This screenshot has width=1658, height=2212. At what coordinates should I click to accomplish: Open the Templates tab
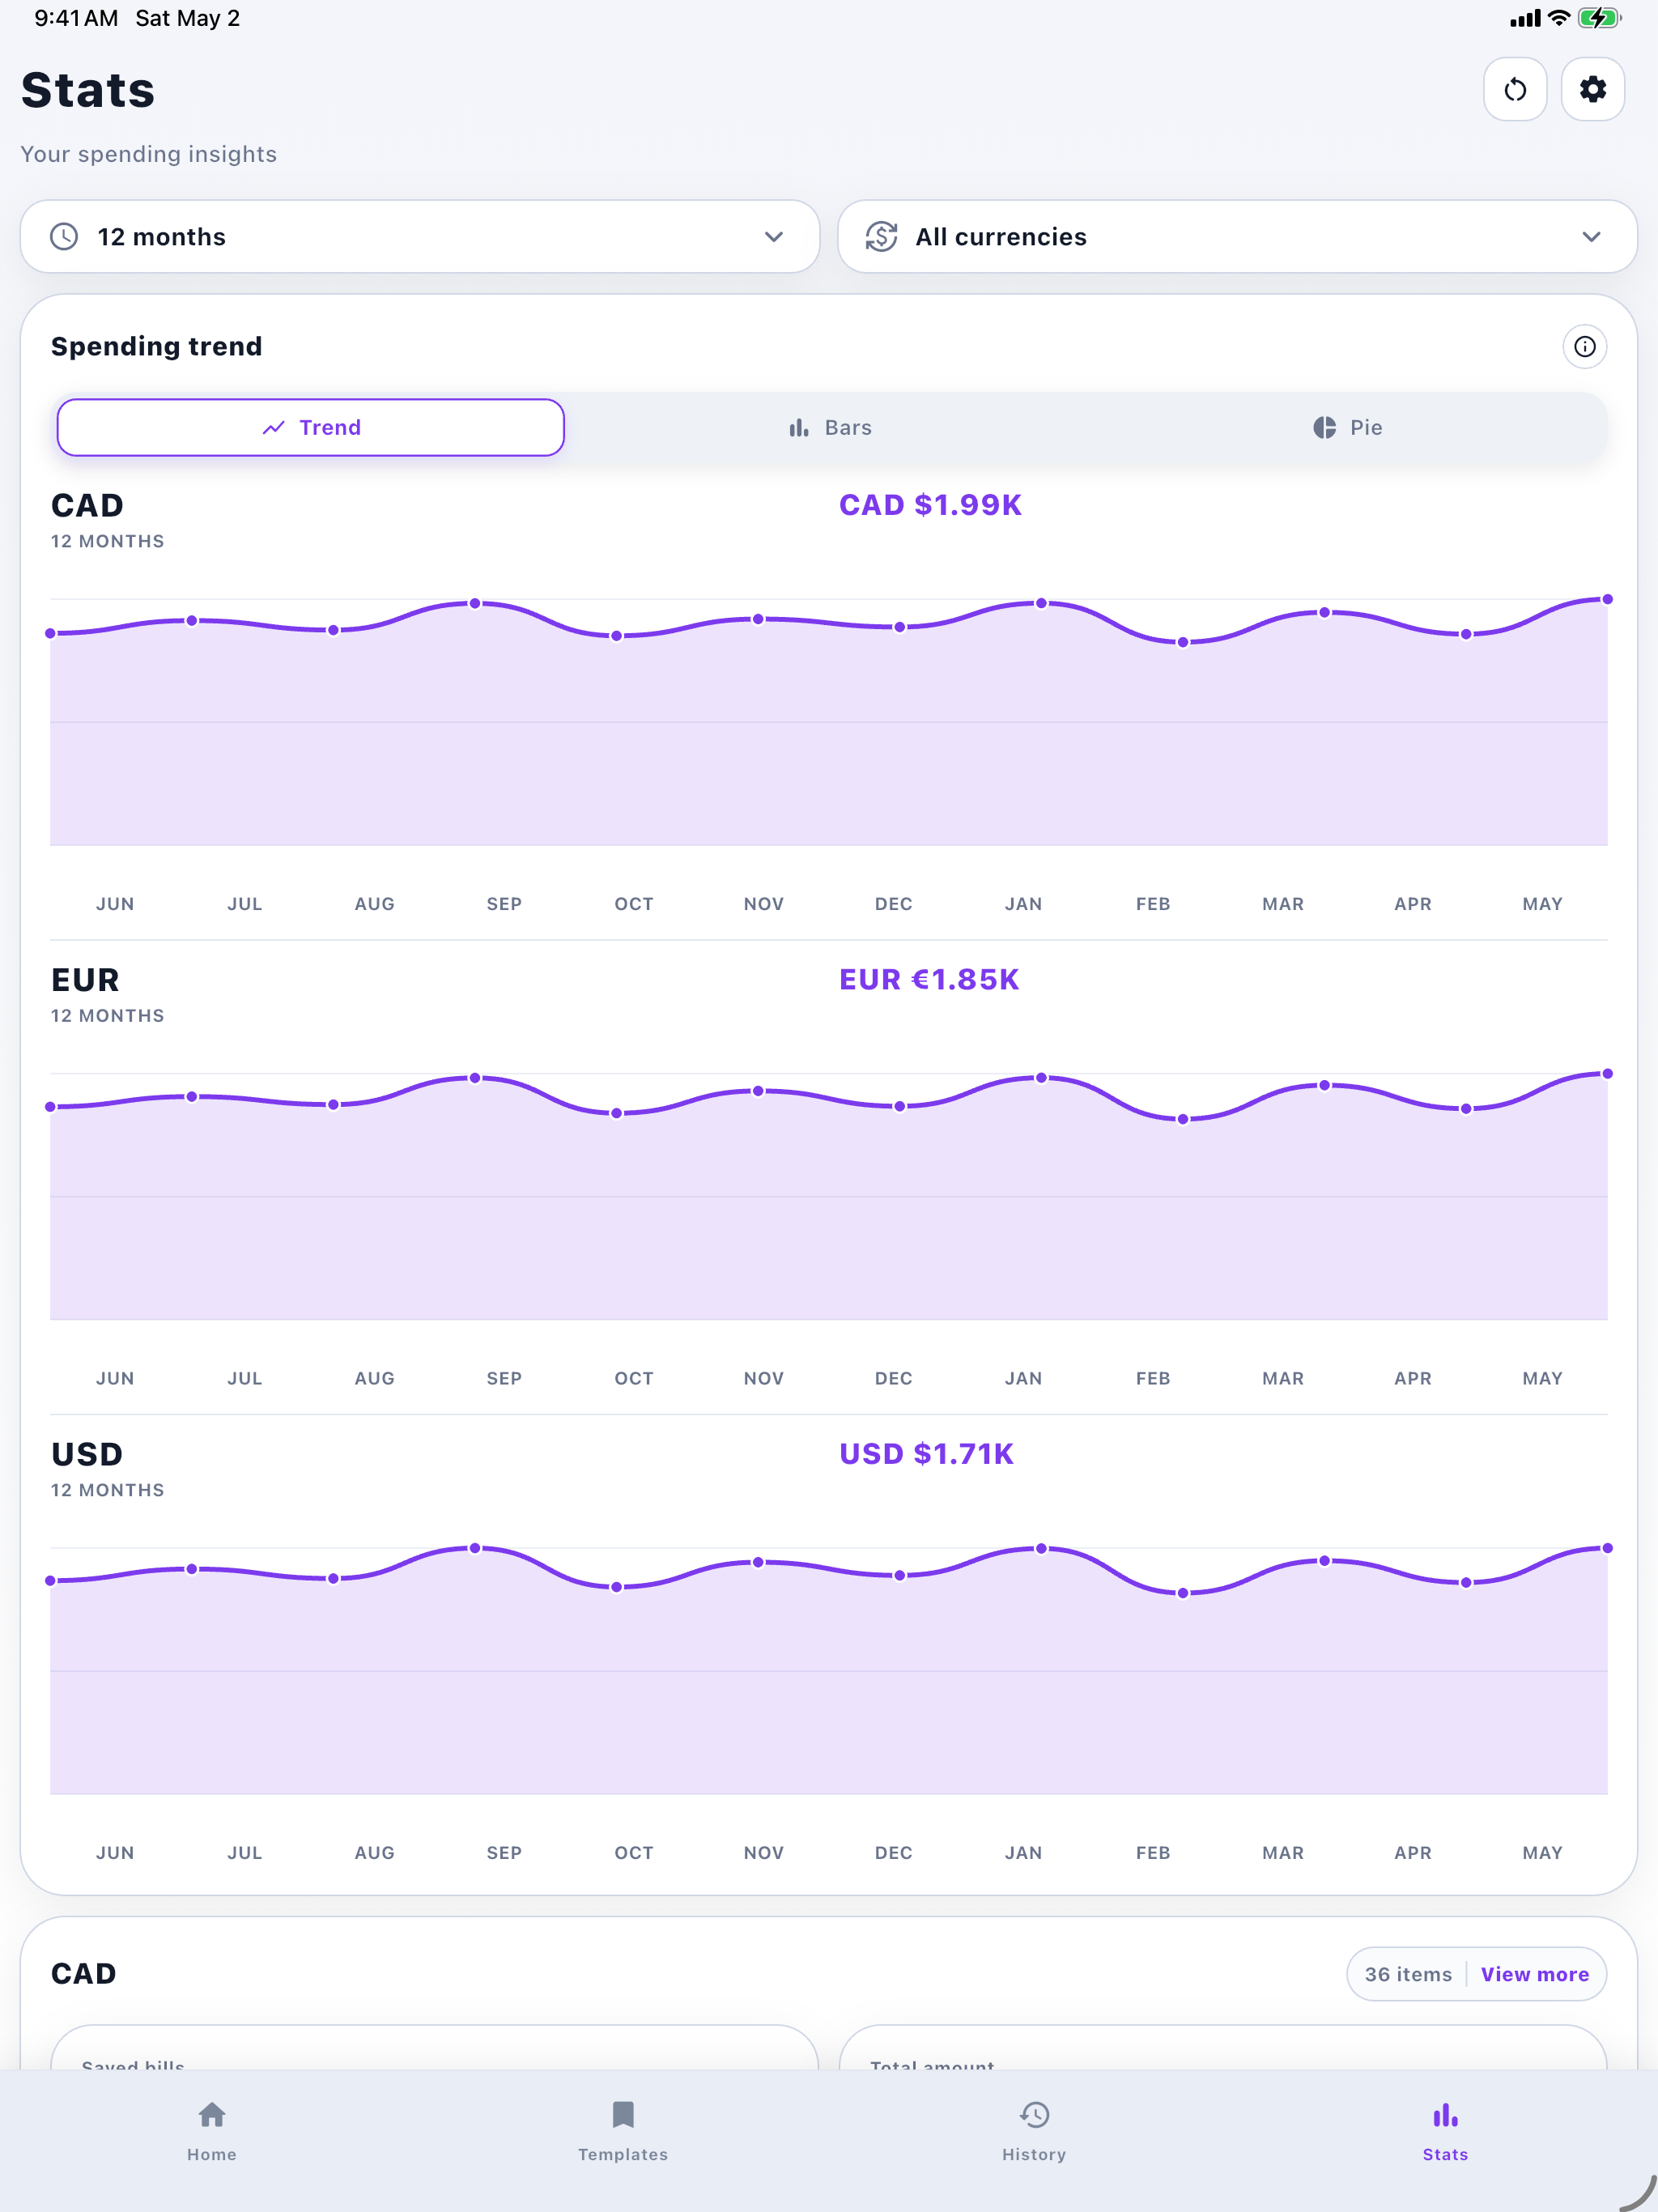click(x=623, y=2131)
